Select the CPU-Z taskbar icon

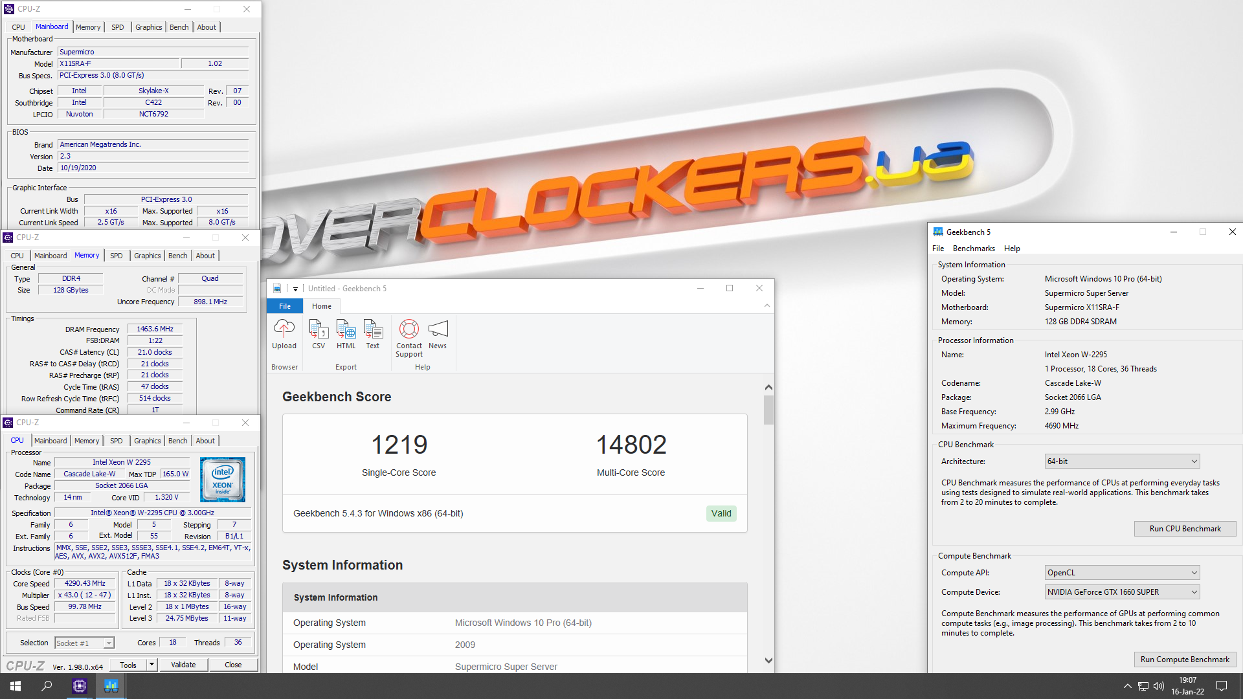(80, 686)
